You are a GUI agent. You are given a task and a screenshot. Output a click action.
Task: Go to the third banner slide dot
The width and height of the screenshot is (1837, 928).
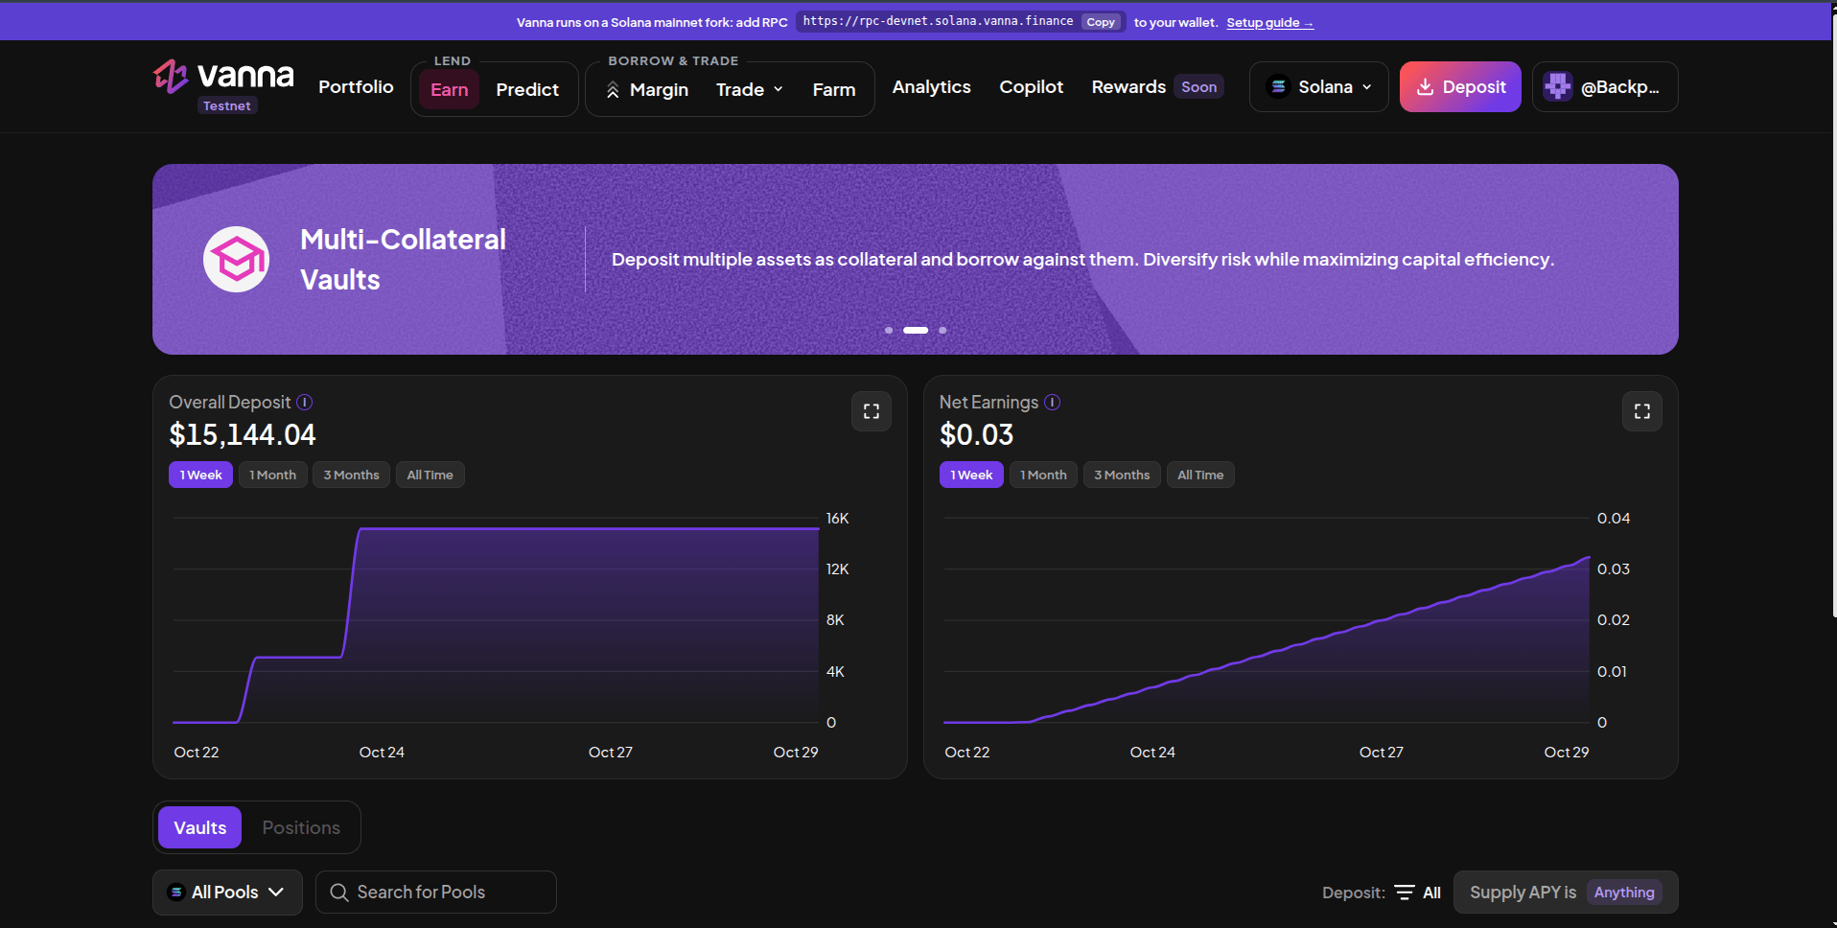942,330
